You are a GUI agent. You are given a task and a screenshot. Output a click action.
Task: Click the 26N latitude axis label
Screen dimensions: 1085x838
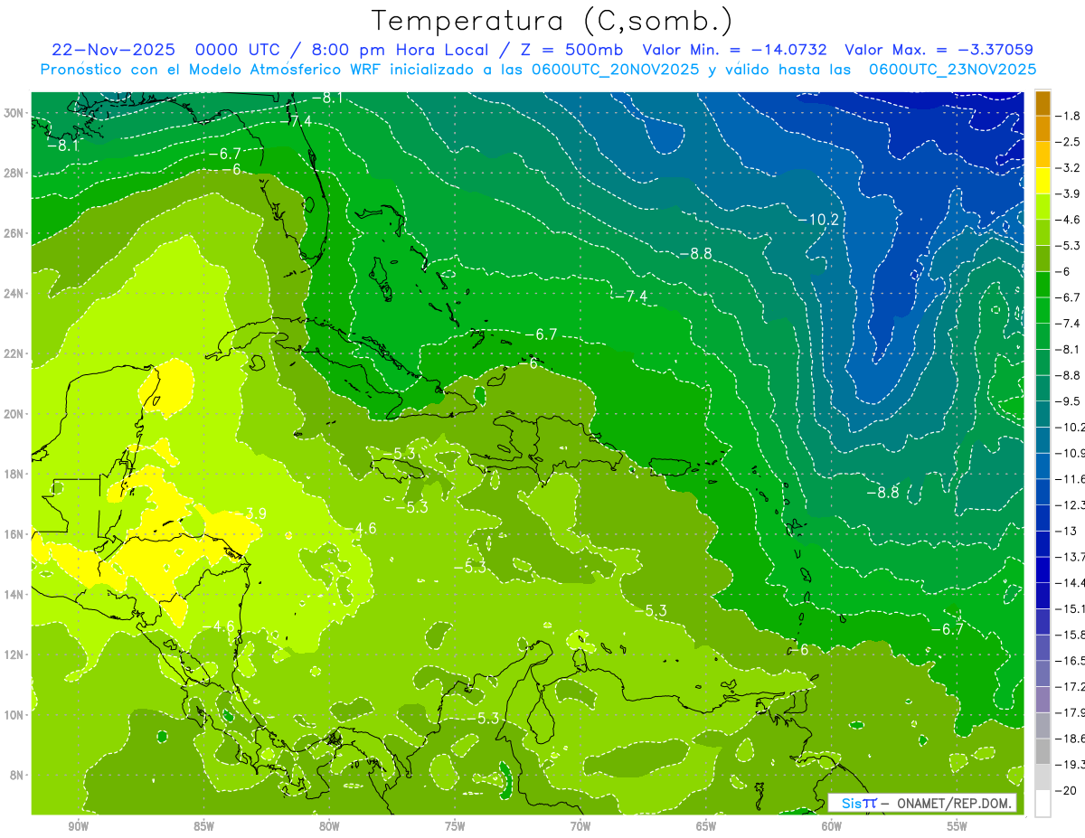click(14, 233)
